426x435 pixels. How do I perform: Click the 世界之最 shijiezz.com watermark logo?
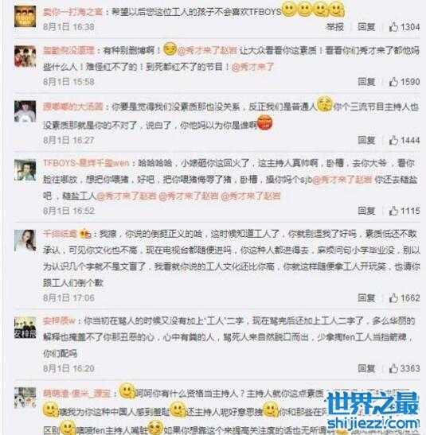click(x=373, y=410)
